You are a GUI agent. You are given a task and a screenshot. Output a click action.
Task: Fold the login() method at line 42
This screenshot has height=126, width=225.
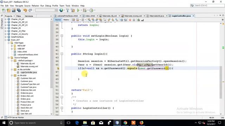(x=62, y=54)
